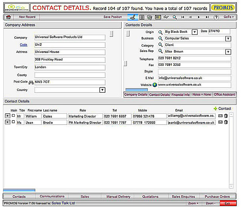Open the GoTo > menu
241x208 pixels.
click(229, 17)
